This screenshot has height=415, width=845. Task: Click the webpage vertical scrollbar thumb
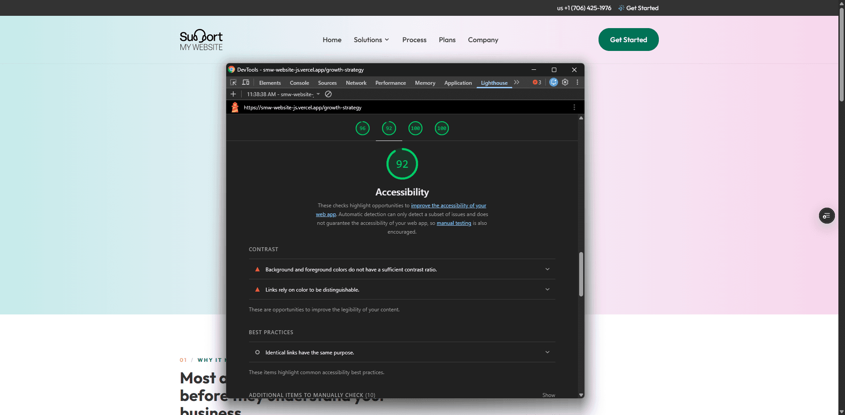coord(841,55)
